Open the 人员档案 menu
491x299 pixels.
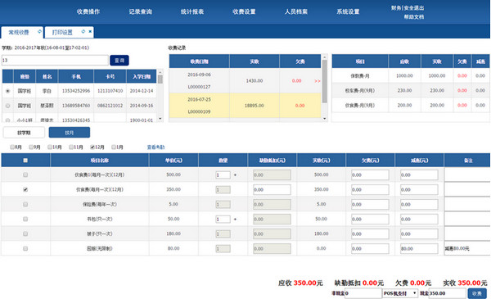[x=296, y=11]
